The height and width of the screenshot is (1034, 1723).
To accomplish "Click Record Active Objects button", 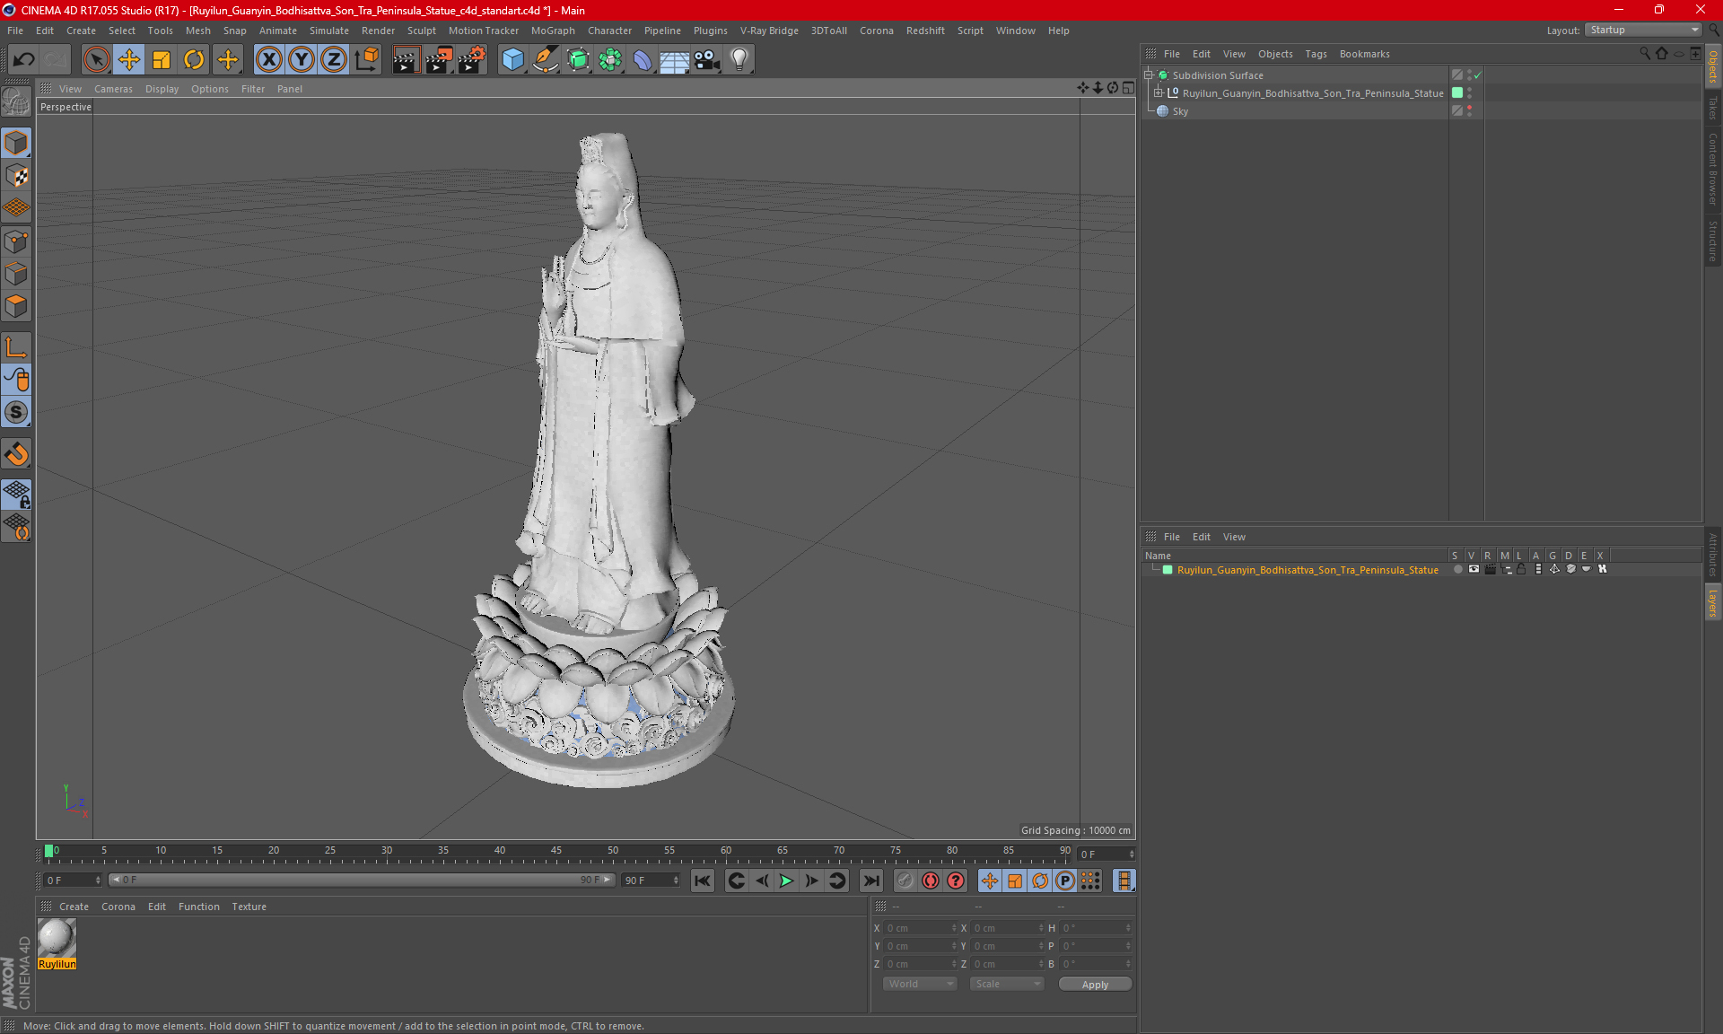I will (905, 881).
